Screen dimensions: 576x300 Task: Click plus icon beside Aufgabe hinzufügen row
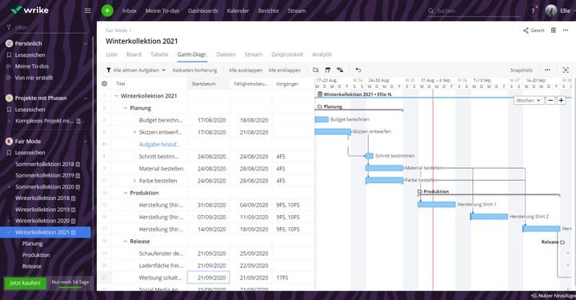tap(104, 144)
